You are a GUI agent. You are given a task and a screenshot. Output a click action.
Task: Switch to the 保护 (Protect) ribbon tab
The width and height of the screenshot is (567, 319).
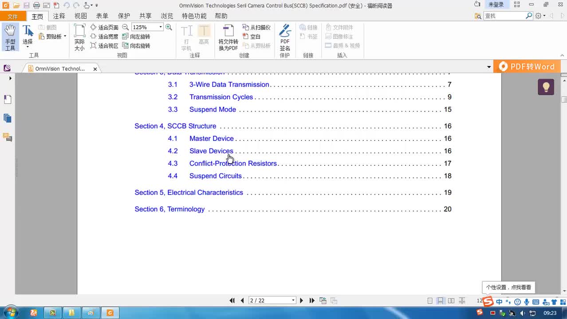[x=124, y=16]
